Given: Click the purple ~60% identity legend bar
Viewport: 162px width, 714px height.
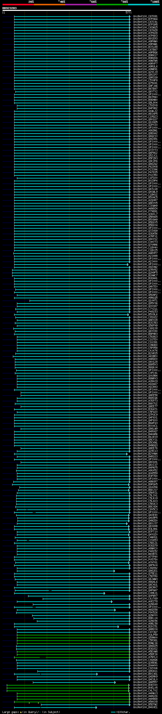Looking at the screenshot, I should click(x=81, y=5).
